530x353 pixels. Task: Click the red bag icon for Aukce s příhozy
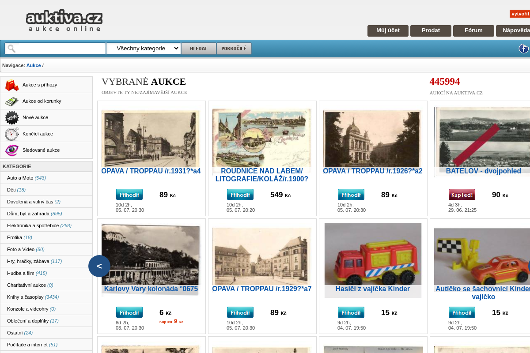12,85
